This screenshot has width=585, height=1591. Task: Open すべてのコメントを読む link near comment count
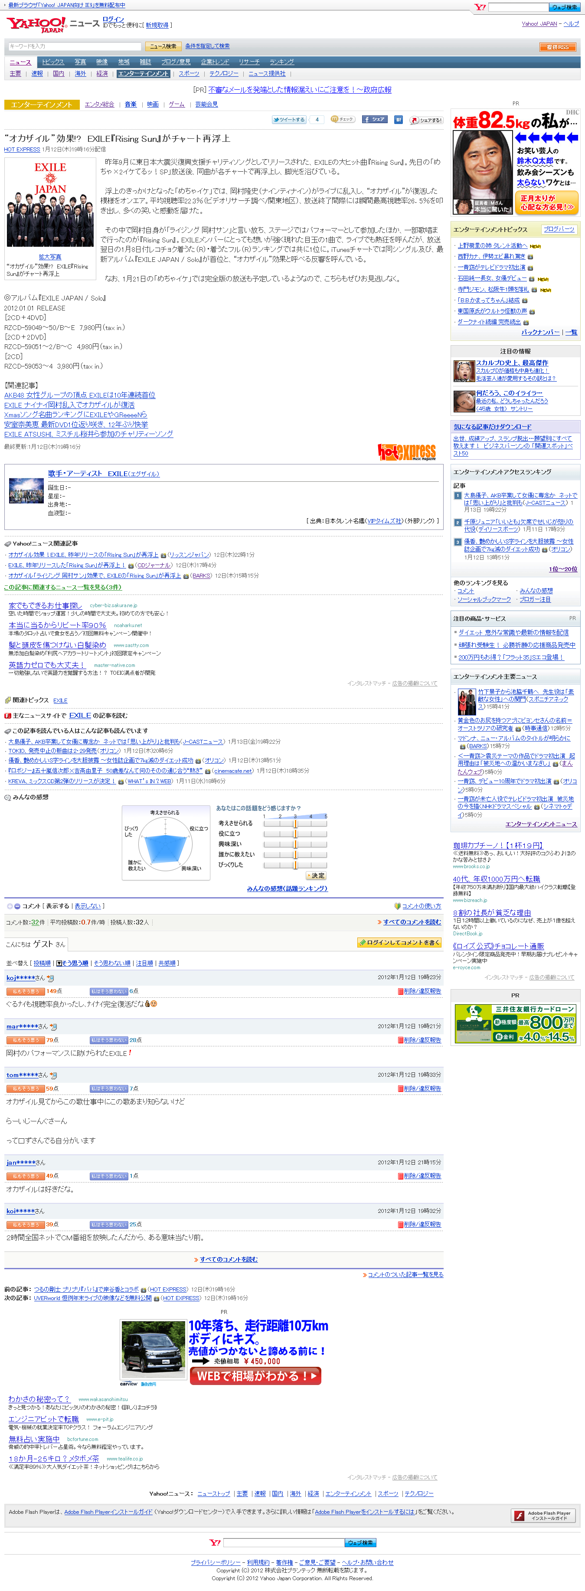412,922
